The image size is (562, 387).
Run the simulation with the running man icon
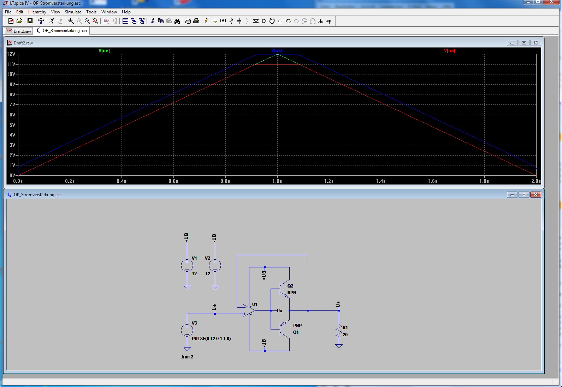click(x=52, y=21)
